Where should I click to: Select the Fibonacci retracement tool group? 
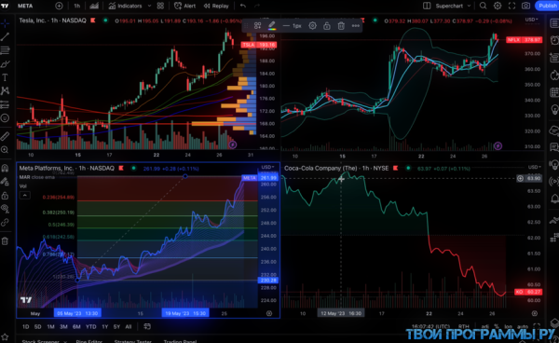(x=5, y=50)
